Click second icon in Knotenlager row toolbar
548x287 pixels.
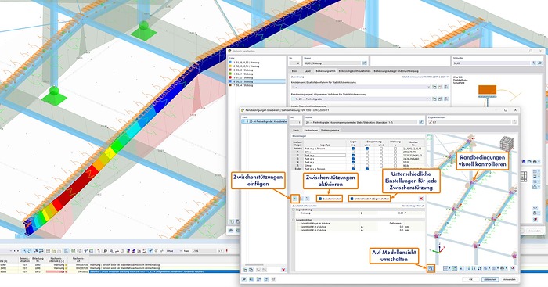301,199
